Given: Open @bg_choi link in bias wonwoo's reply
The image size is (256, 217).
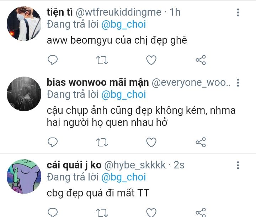Looking at the screenshot, I should [x=124, y=95].
